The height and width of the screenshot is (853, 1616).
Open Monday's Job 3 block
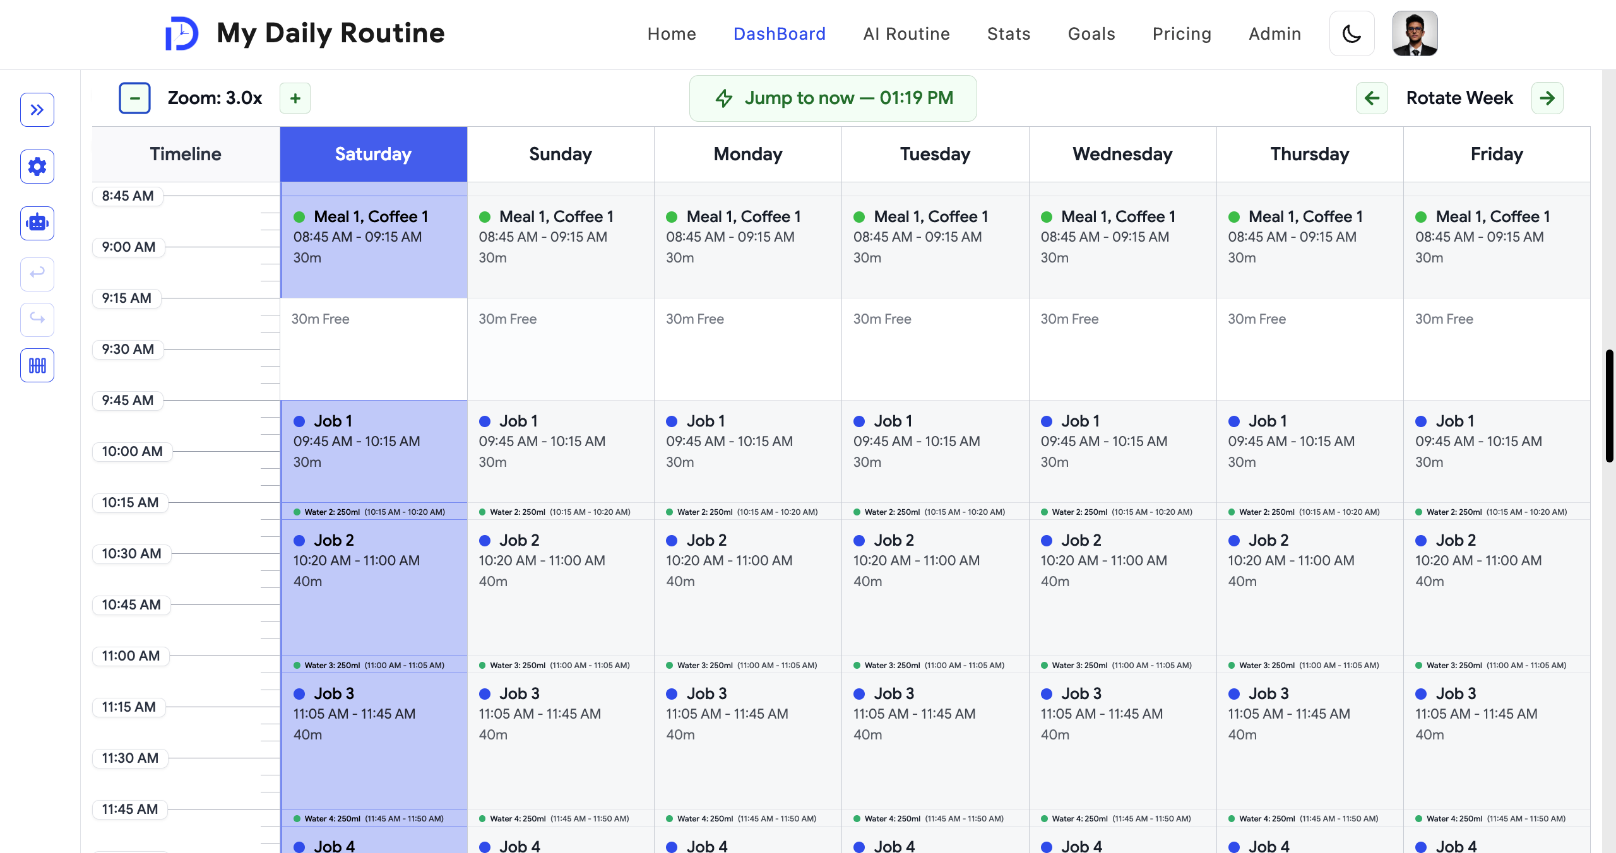tap(748, 741)
